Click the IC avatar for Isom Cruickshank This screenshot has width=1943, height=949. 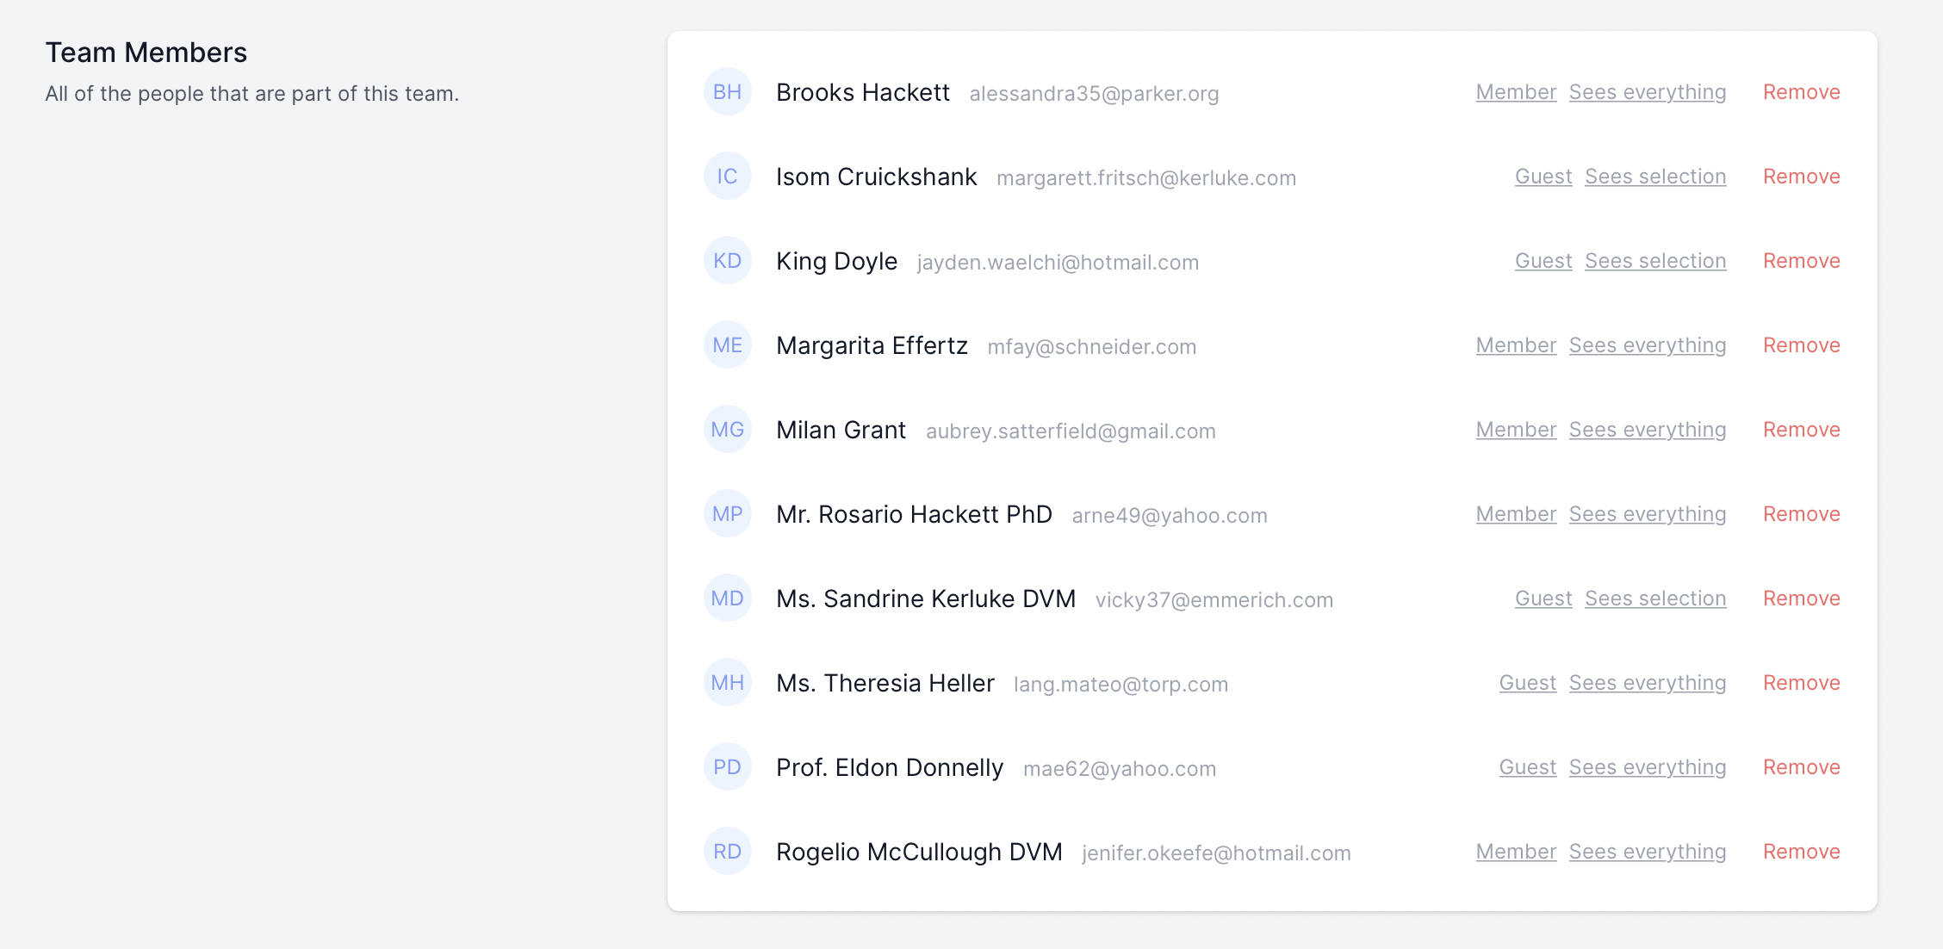pos(728,177)
